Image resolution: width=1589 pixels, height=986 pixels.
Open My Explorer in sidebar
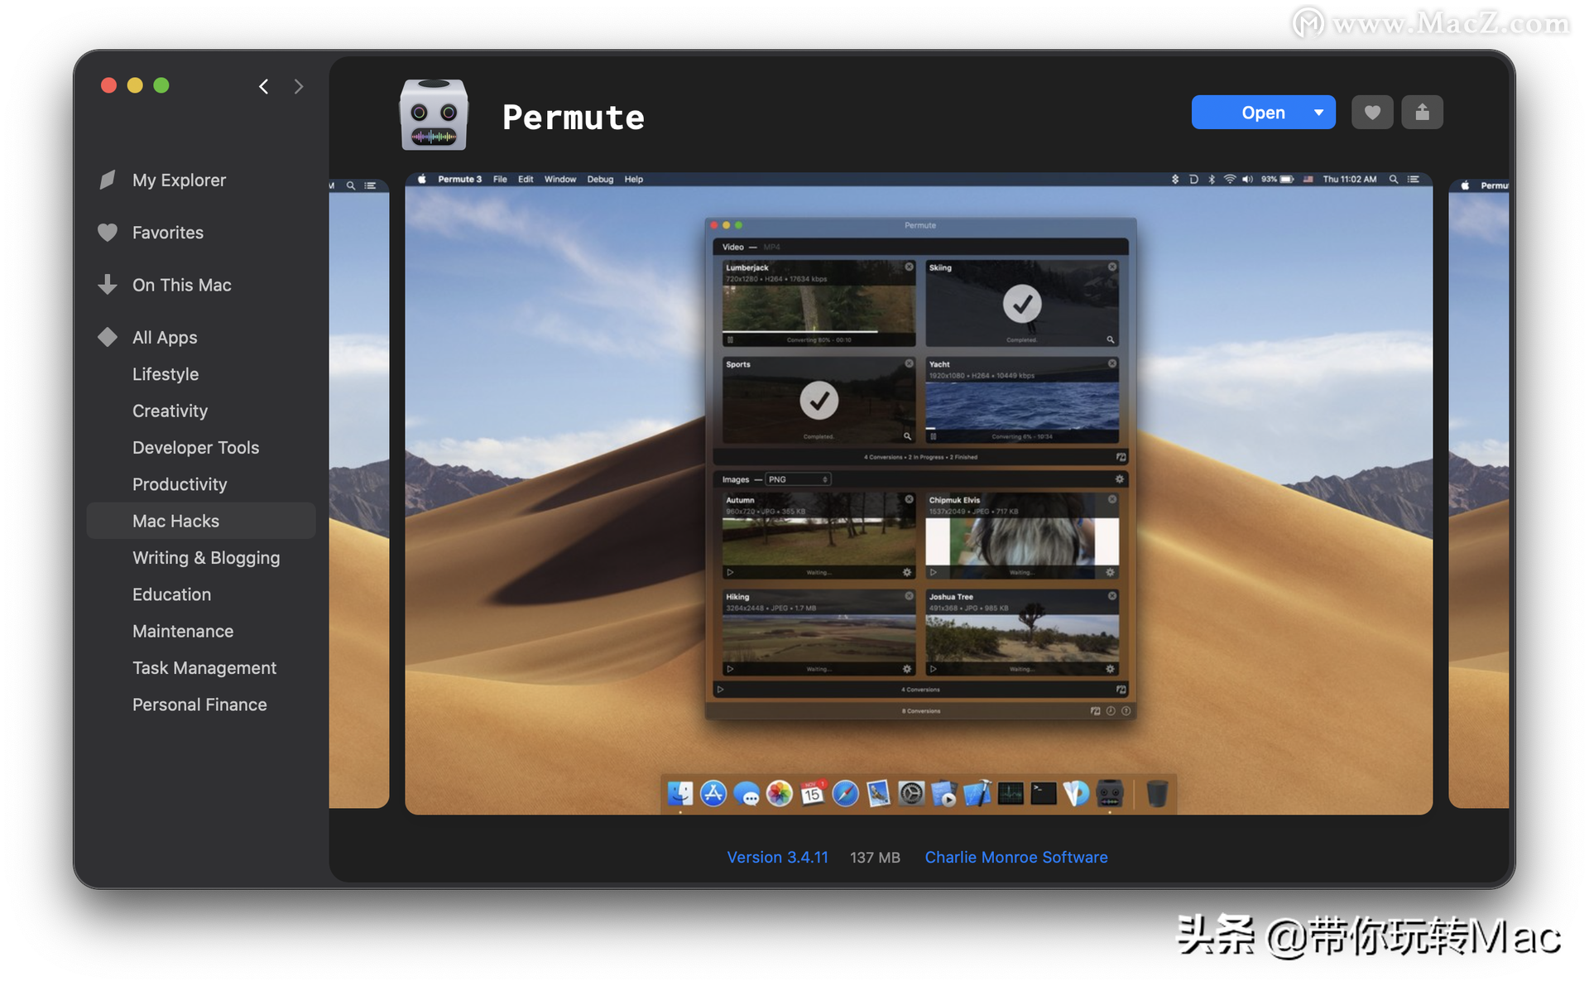(179, 180)
